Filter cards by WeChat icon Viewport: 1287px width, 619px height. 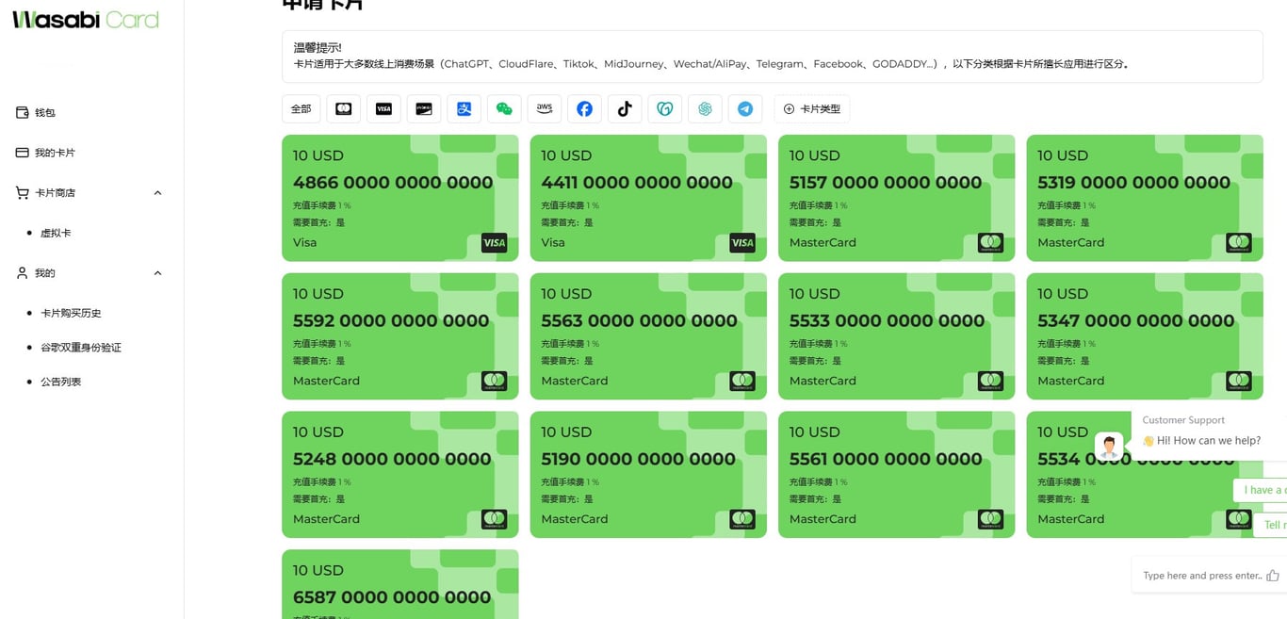coord(504,109)
